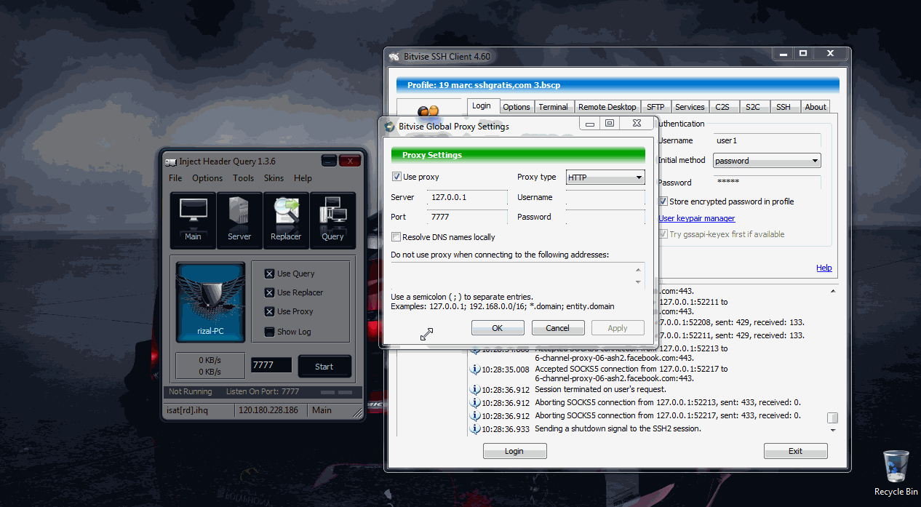Image resolution: width=921 pixels, height=507 pixels.
Task: Click proxy Username field
Action: pyautogui.click(x=605, y=197)
